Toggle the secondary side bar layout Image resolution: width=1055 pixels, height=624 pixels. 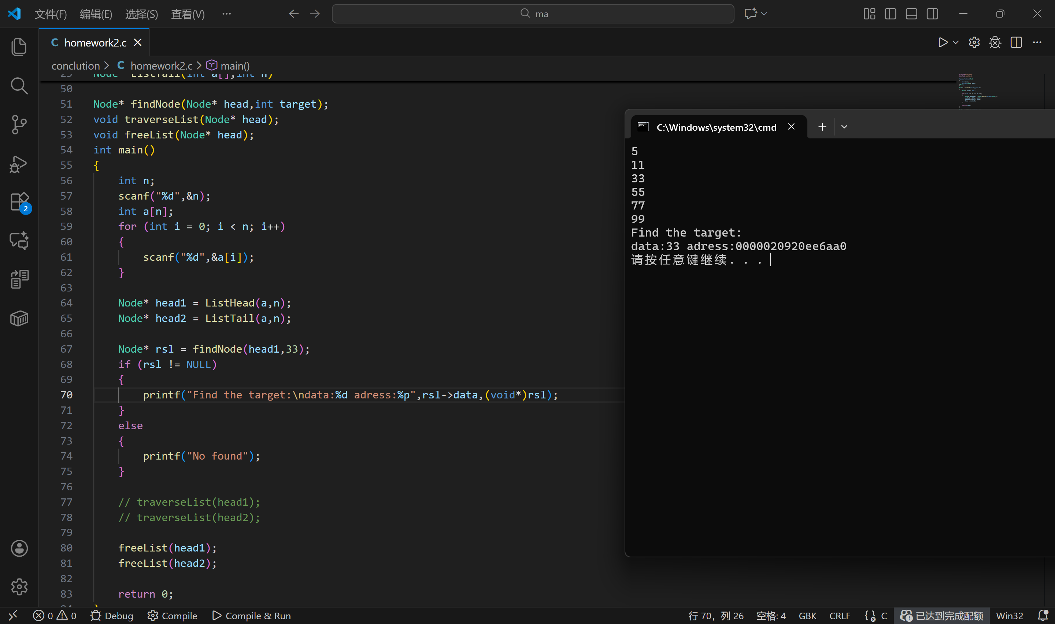[932, 14]
